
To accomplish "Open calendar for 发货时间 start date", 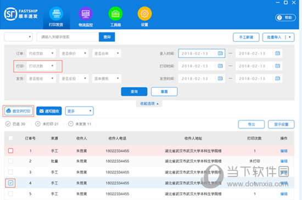I will [x=220, y=79].
